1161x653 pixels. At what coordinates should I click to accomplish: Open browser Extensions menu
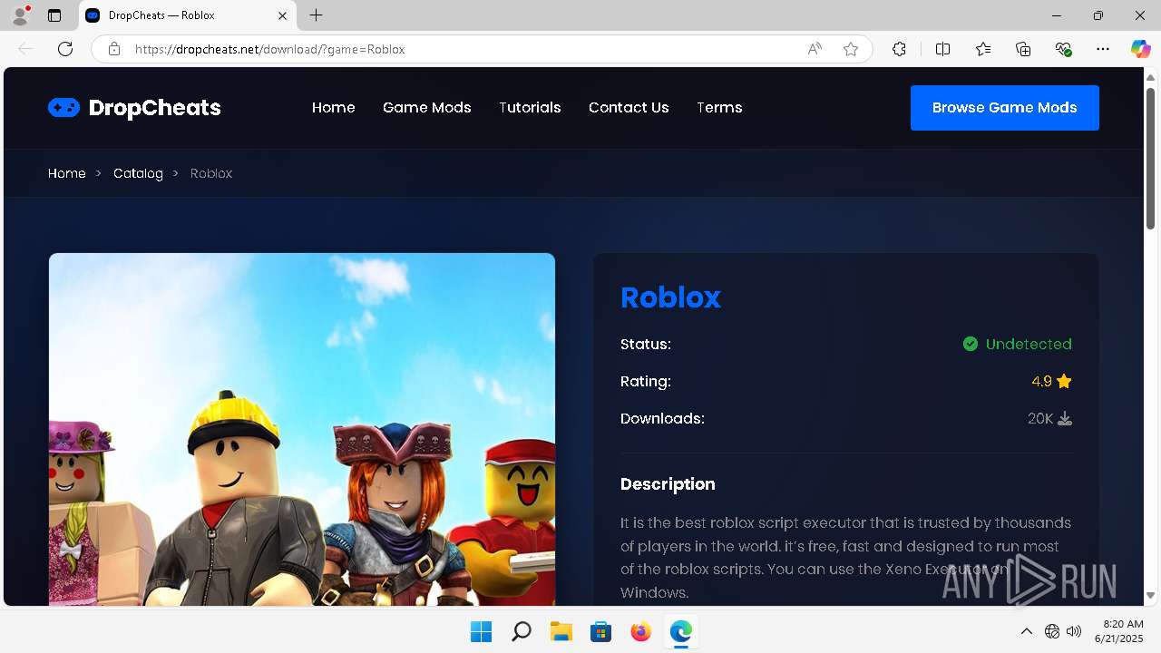[x=899, y=49]
